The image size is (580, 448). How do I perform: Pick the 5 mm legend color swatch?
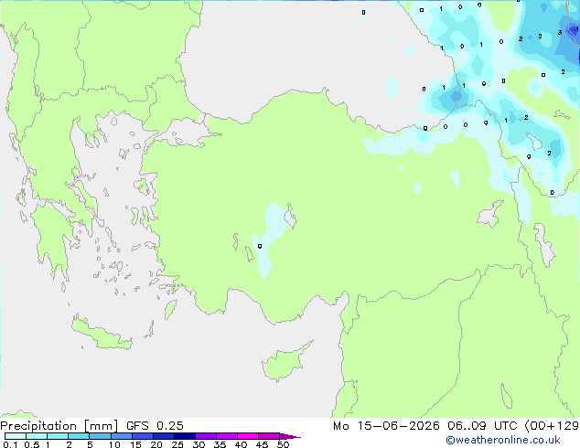pyautogui.click(x=100, y=436)
